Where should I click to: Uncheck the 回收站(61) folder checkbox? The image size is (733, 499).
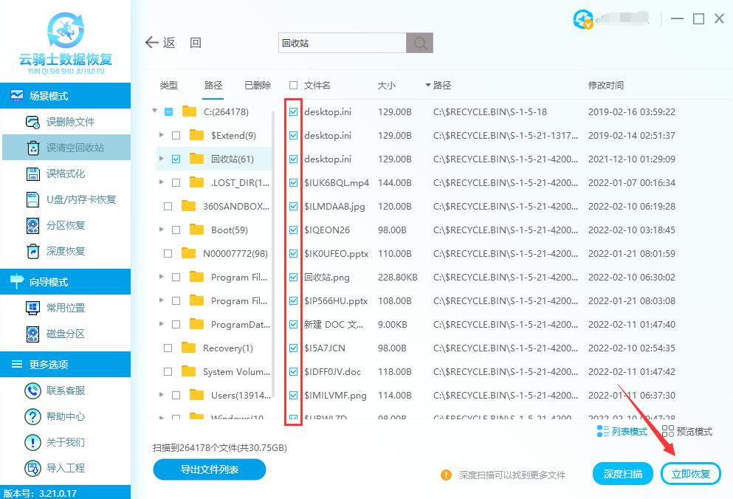coord(176,159)
